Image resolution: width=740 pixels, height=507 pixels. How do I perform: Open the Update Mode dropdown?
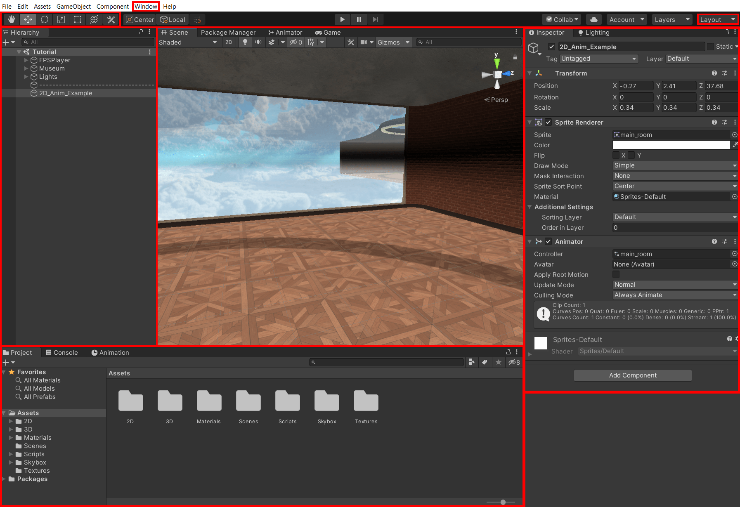pyautogui.click(x=674, y=285)
